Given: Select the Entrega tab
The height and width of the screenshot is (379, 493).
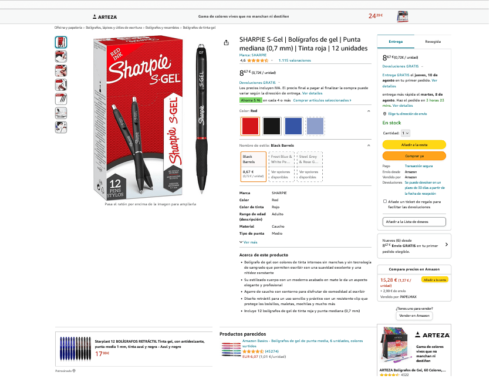Looking at the screenshot, I should tap(396, 42).
